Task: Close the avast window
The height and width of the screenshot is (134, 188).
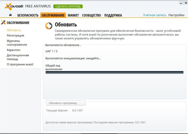Action: pos(186,3)
